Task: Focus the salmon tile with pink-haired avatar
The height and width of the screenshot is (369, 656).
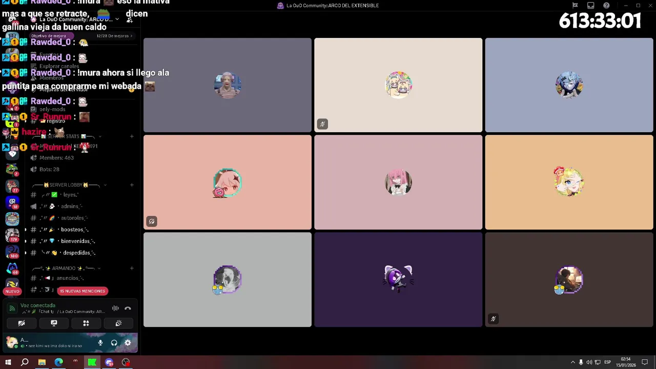Action: pos(228,182)
